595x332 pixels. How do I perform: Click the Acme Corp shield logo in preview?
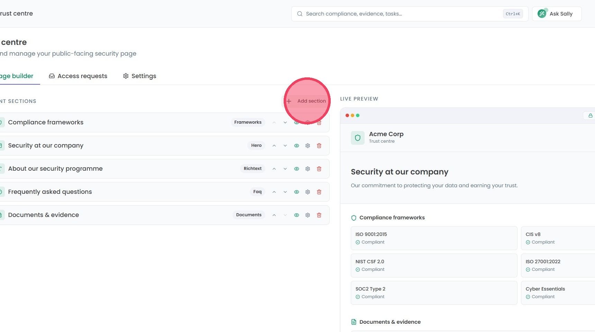[x=358, y=138]
